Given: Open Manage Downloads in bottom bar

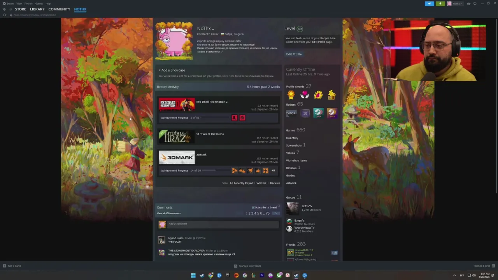Looking at the screenshot, I should point(247,266).
